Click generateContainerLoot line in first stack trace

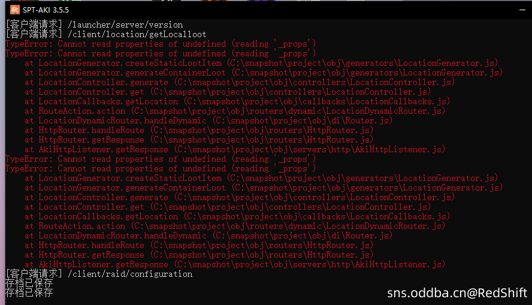click(x=264, y=73)
